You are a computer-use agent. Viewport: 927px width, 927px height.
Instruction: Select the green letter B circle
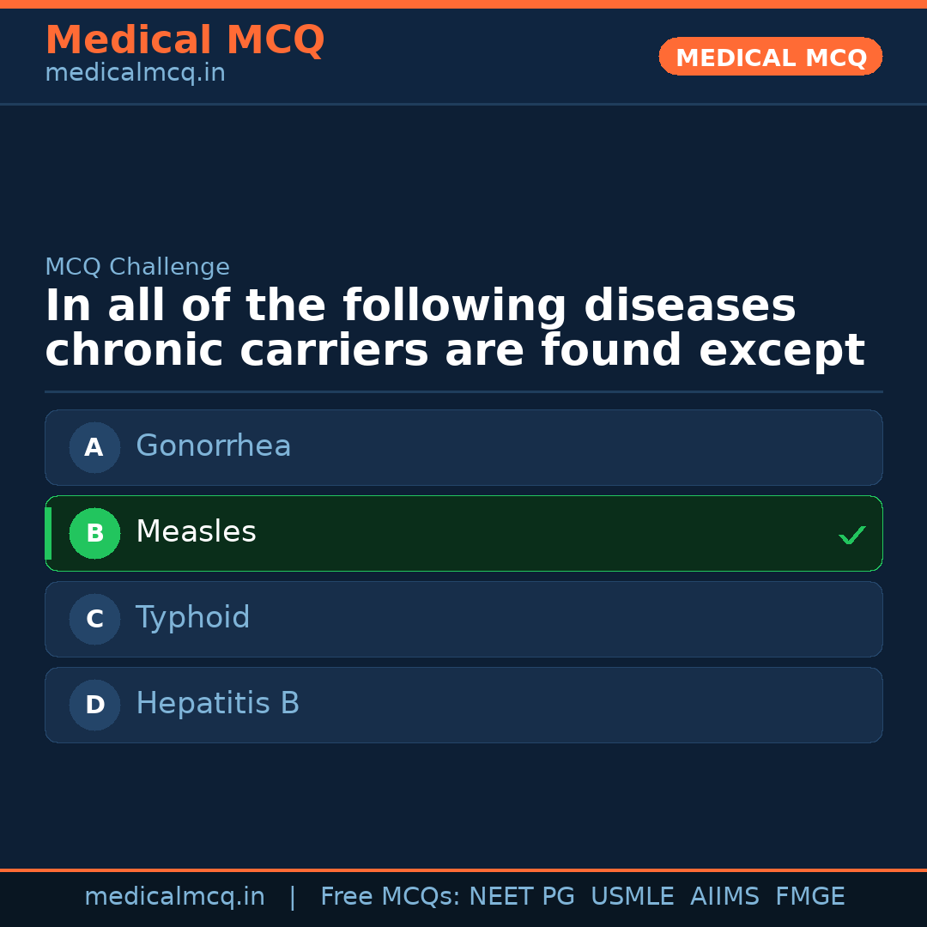click(x=94, y=533)
